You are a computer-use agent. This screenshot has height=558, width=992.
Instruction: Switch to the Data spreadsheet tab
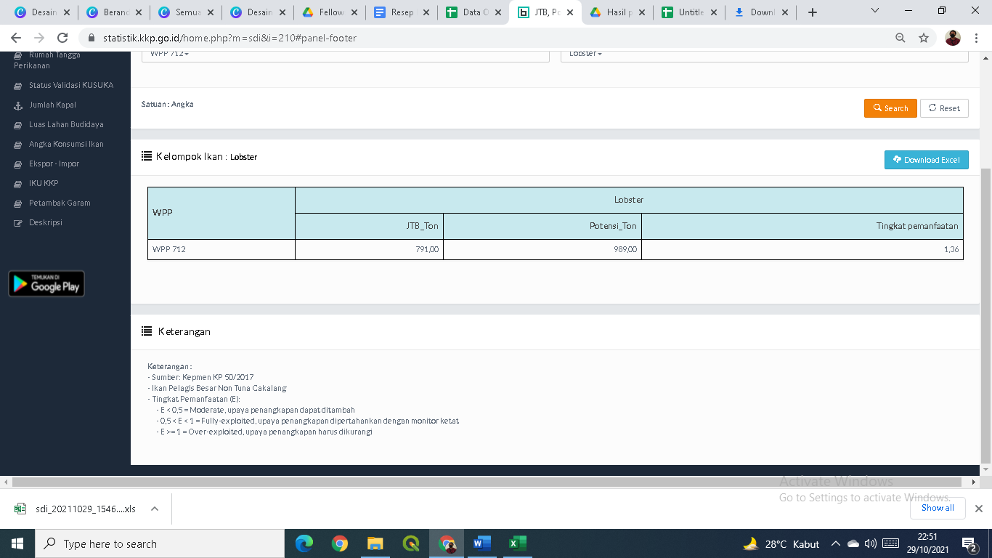[x=473, y=12]
